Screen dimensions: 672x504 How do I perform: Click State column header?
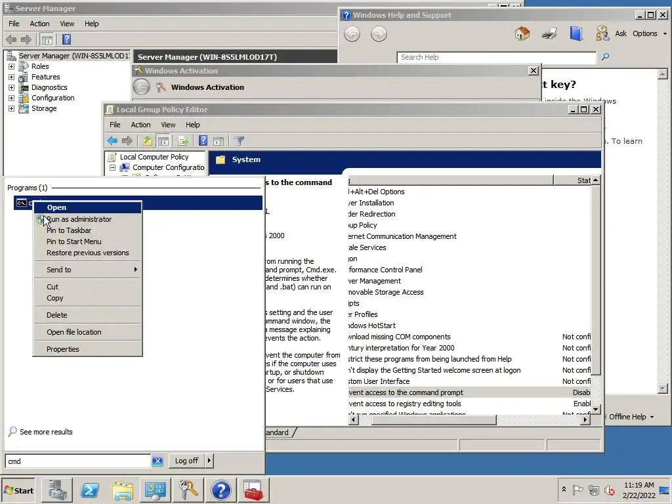[572, 180]
